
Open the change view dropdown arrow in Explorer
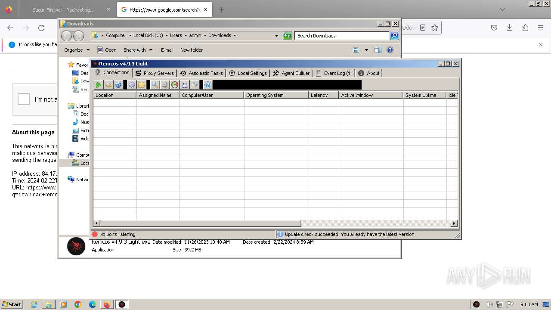(x=366, y=50)
